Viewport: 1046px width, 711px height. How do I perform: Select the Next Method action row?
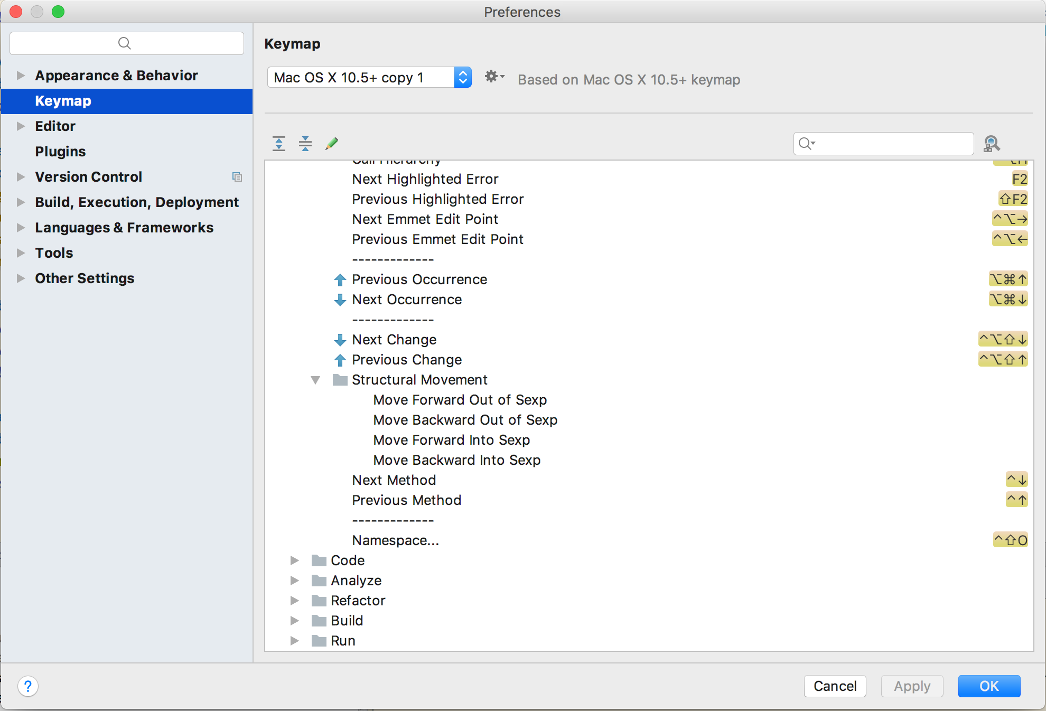coord(394,480)
